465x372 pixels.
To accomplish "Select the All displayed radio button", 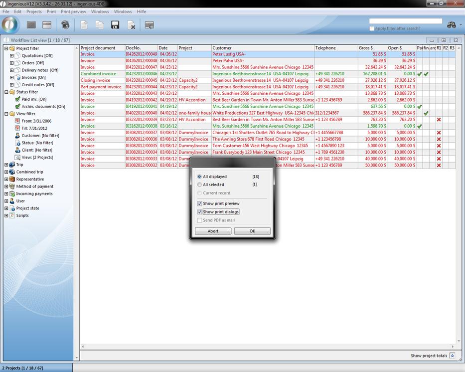I will coord(200,177).
